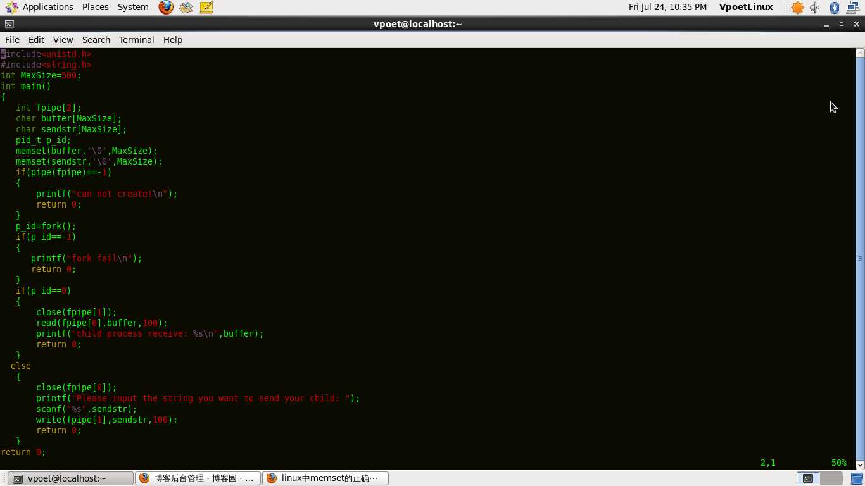Click the terminal window menu icon in title bar
Viewport: 865px width, 486px height.
tap(8, 24)
